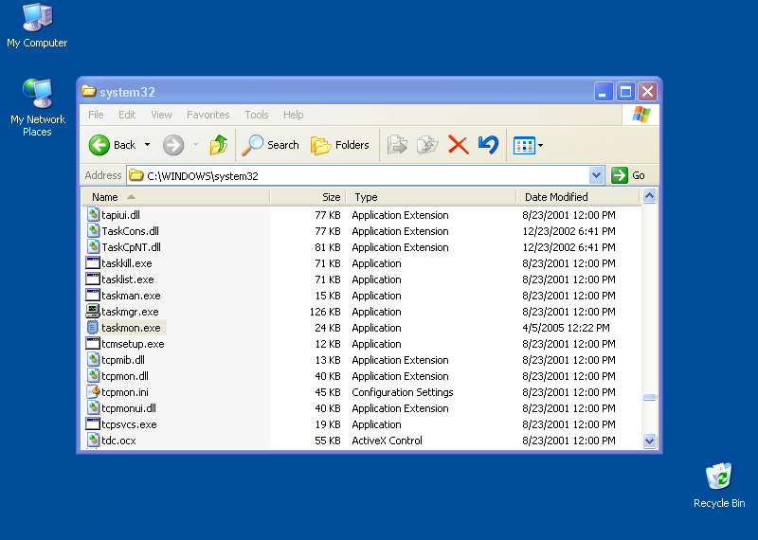Select the tcpmib.dll file icon
This screenshot has width=758, height=540.
pyautogui.click(x=93, y=359)
